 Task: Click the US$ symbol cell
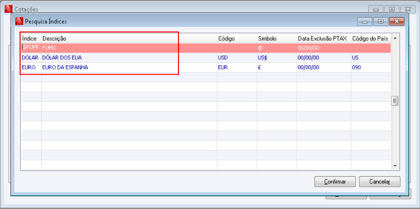[277, 58]
